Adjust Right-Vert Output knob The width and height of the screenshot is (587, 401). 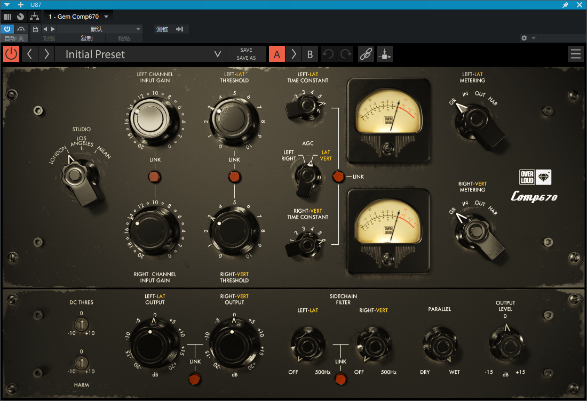234,344
